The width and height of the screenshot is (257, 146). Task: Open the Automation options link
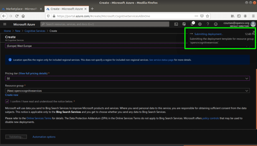tap(44, 137)
